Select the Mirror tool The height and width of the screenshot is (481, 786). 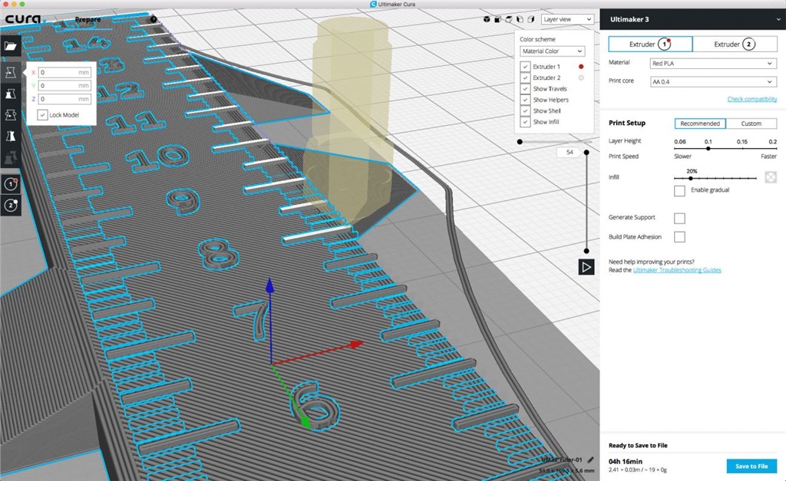pyautogui.click(x=11, y=136)
